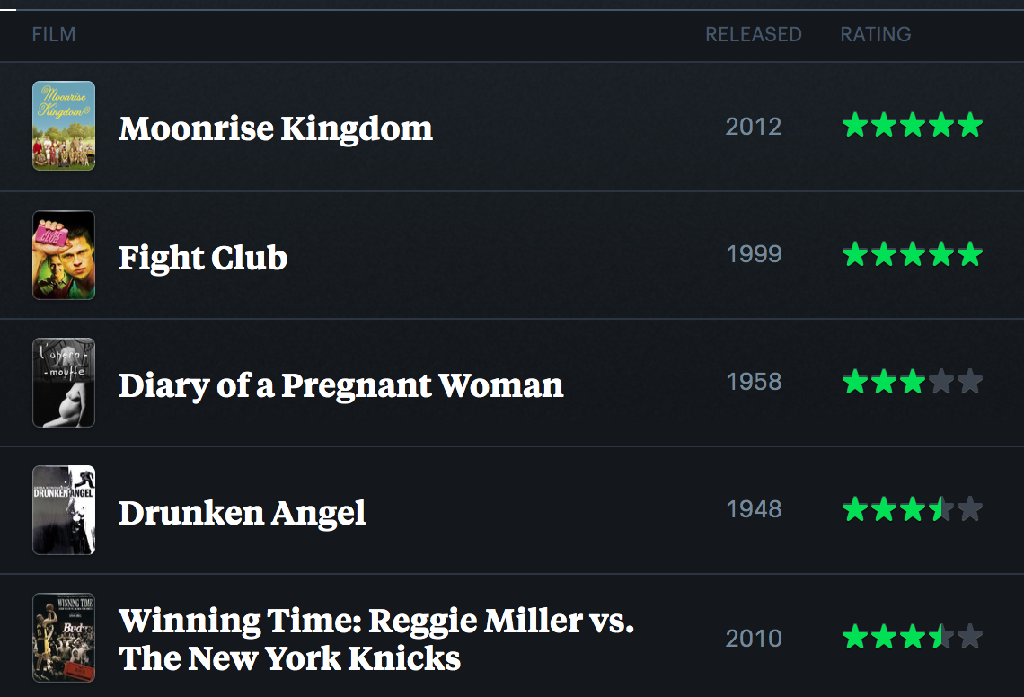
Task: Click the 2012 release year
Action: click(754, 127)
